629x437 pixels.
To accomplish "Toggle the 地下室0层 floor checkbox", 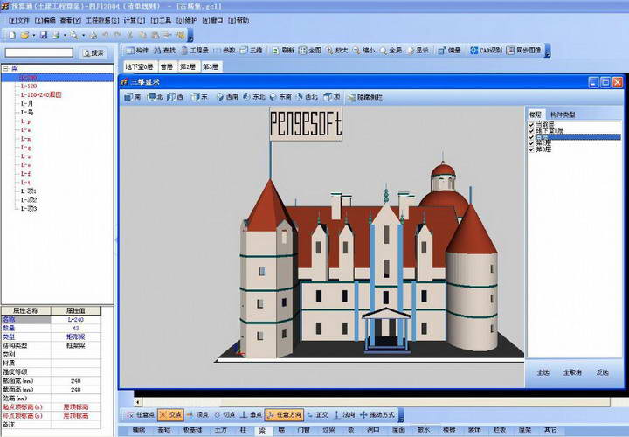I will pyautogui.click(x=531, y=131).
